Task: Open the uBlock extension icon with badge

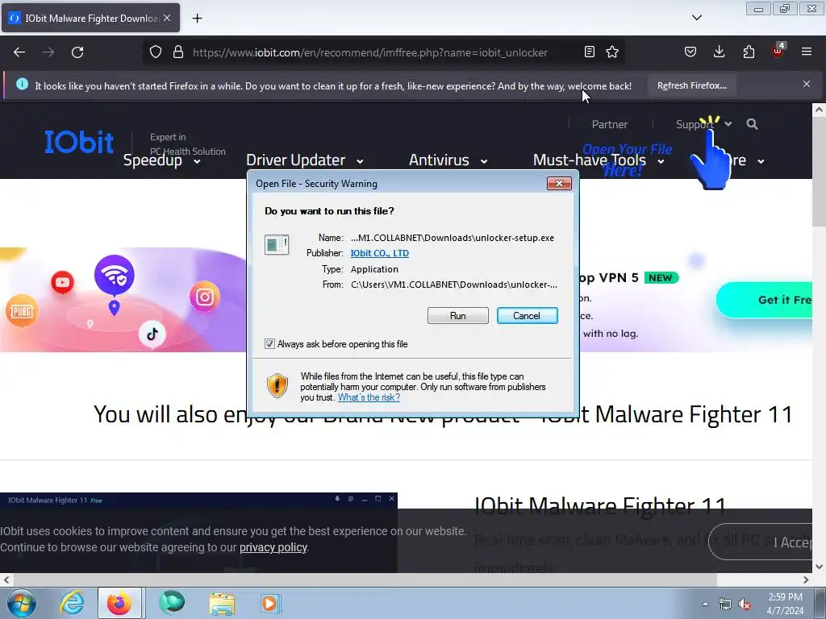Action: pos(778,51)
